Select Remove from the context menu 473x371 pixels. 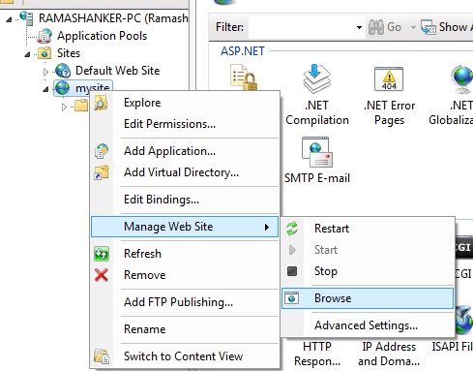(x=185, y=275)
